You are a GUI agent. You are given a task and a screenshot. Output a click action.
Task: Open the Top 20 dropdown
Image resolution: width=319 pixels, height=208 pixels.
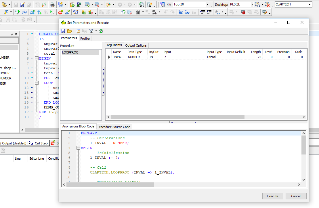click(x=207, y=5)
